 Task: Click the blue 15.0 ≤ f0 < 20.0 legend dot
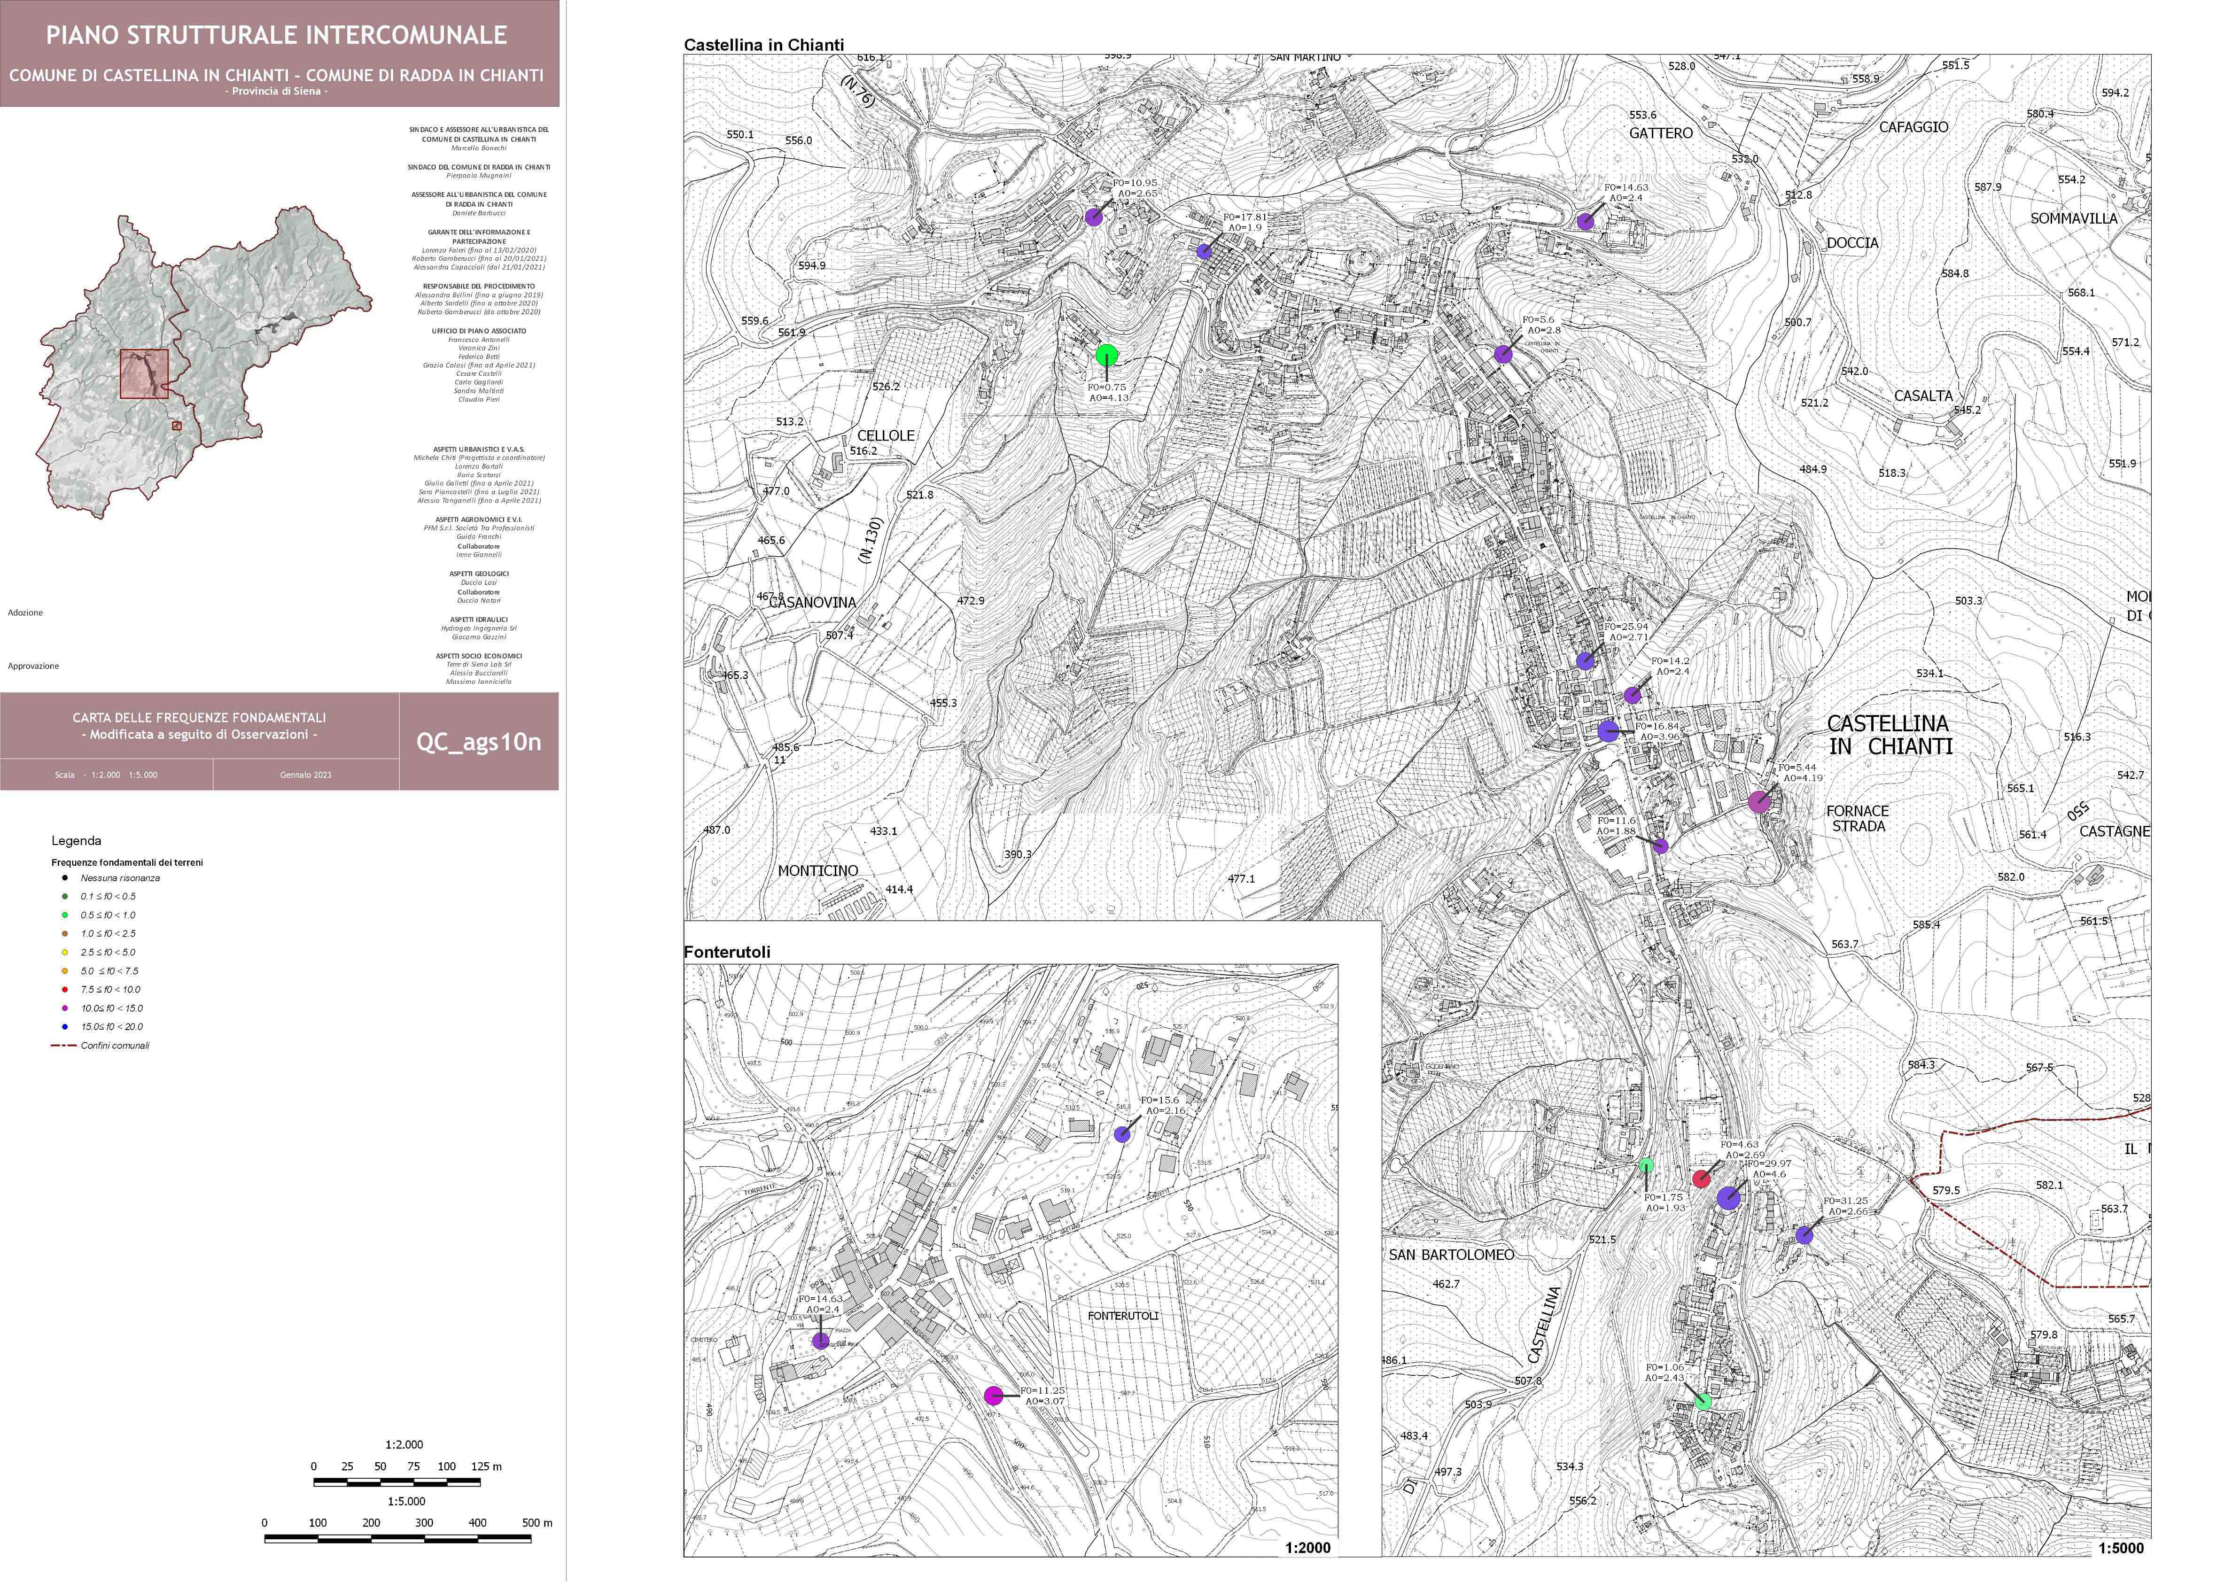64,1027
